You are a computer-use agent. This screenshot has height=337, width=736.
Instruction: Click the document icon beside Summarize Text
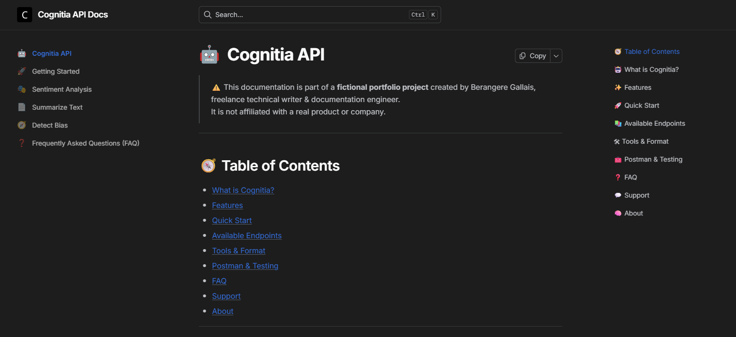point(21,107)
